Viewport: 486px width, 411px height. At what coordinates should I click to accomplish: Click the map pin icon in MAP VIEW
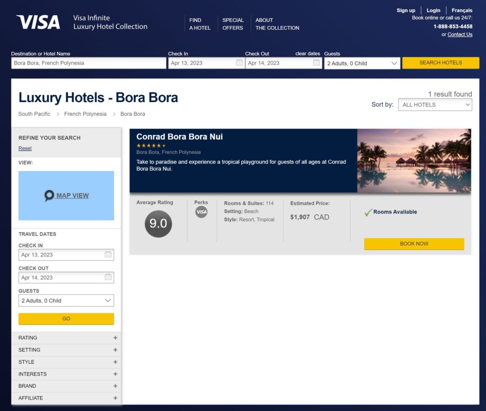(x=49, y=195)
